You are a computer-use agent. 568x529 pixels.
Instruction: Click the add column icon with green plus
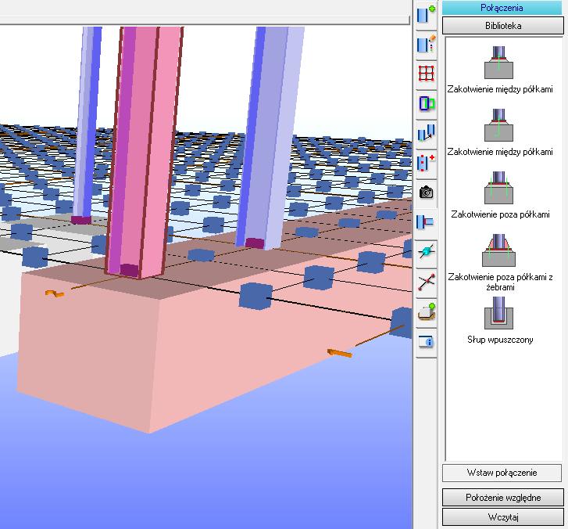pyautogui.click(x=426, y=15)
